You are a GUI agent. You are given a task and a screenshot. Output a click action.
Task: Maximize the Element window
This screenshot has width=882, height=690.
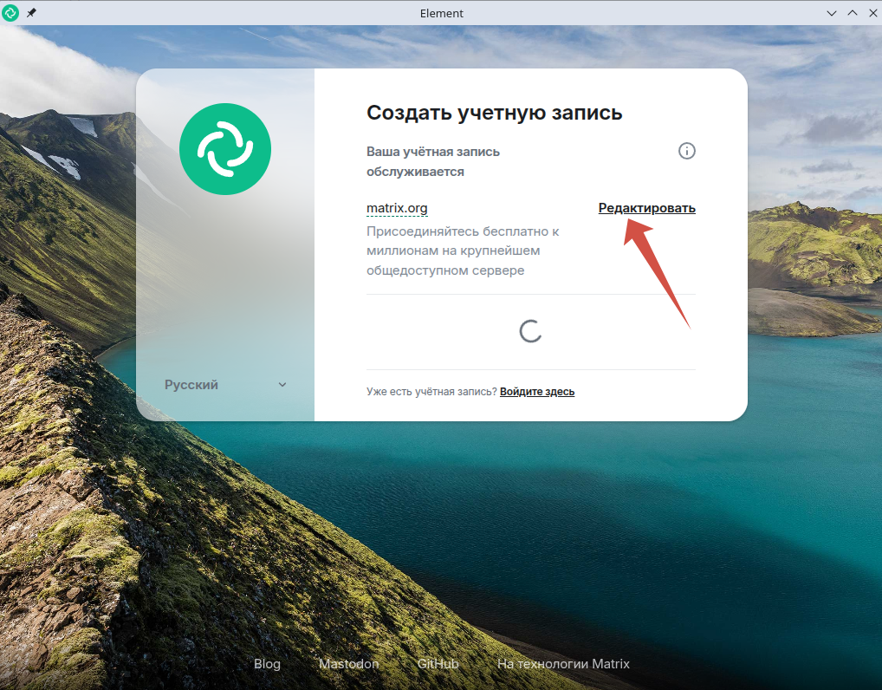click(x=852, y=13)
